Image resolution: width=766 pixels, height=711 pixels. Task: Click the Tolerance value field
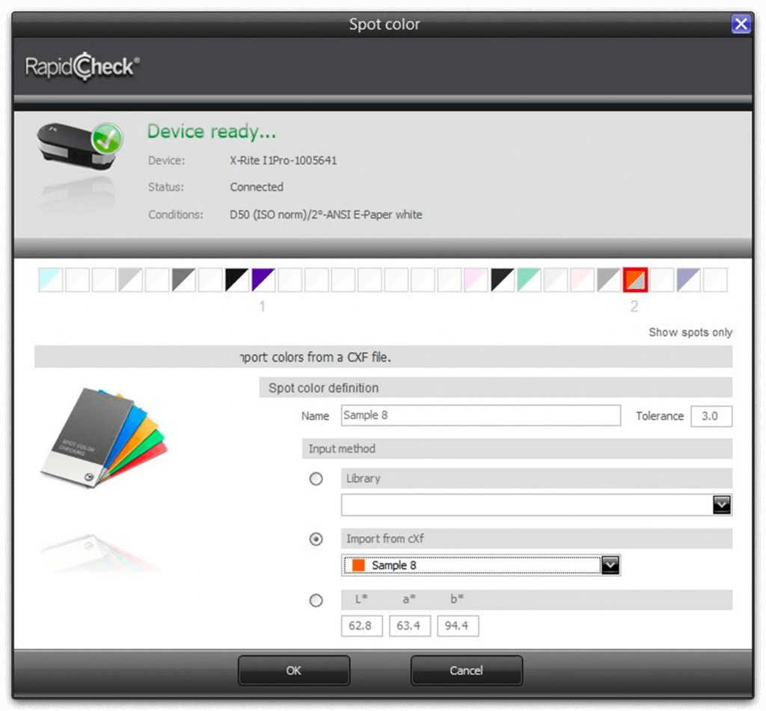[x=711, y=416]
